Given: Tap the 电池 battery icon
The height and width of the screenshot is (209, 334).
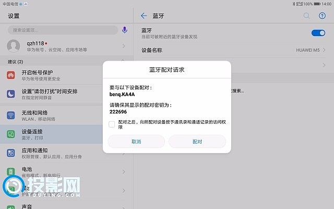Looking at the screenshot, I should (11, 171).
